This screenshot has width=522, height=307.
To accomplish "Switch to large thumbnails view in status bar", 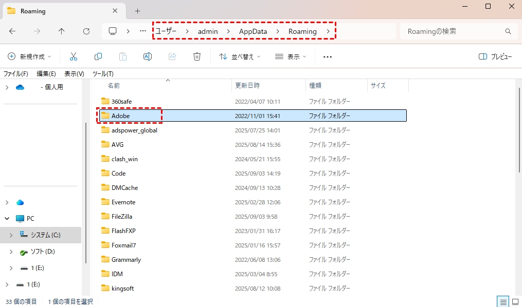I will [x=515, y=302].
